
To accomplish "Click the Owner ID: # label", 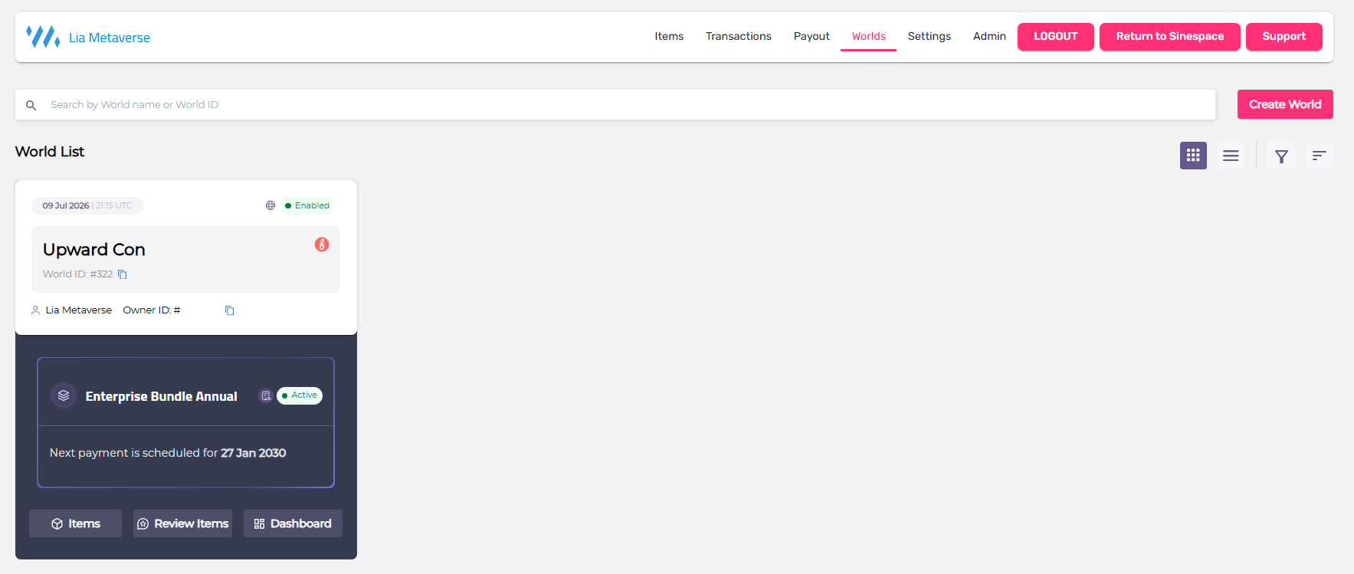I will (x=152, y=310).
